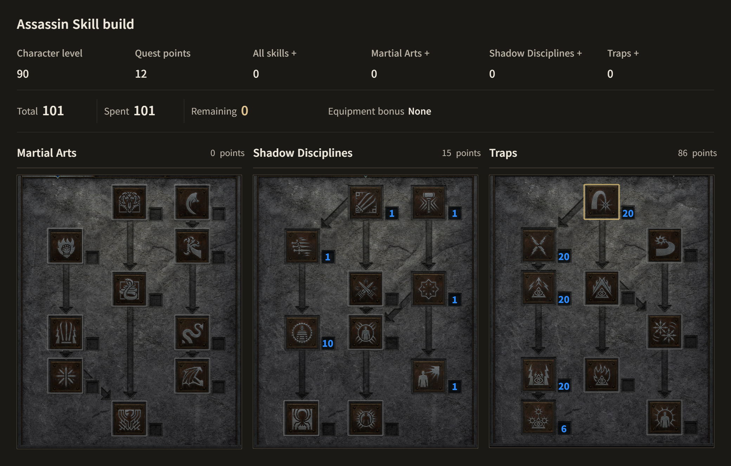Edit the Character level value 90
Screen dimensions: 731x466
(23, 74)
